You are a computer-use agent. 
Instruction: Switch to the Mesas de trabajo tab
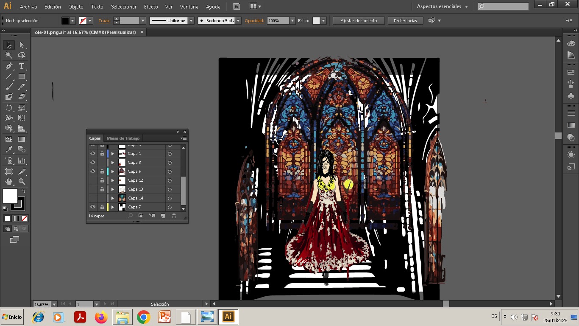click(123, 138)
